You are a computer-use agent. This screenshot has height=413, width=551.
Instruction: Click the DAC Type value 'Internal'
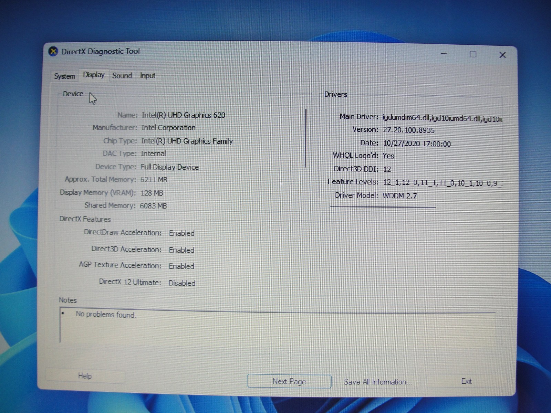[153, 153]
